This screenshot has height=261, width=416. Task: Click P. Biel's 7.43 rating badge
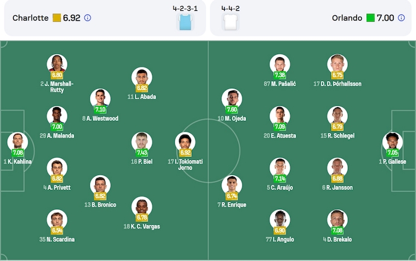coord(142,153)
